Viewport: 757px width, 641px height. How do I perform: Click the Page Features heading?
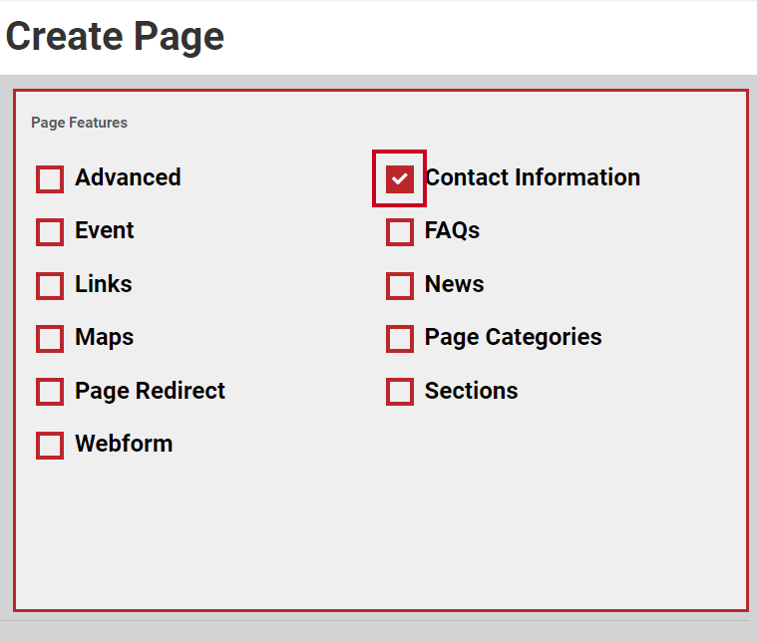pyautogui.click(x=79, y=123)
